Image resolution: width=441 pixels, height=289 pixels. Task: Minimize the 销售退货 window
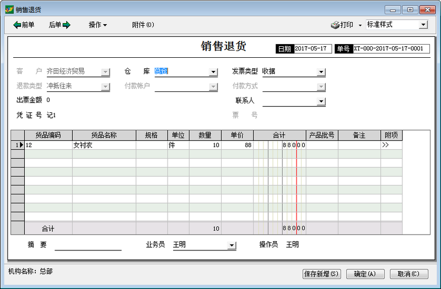pyautogui.click(x=392, y=10)
